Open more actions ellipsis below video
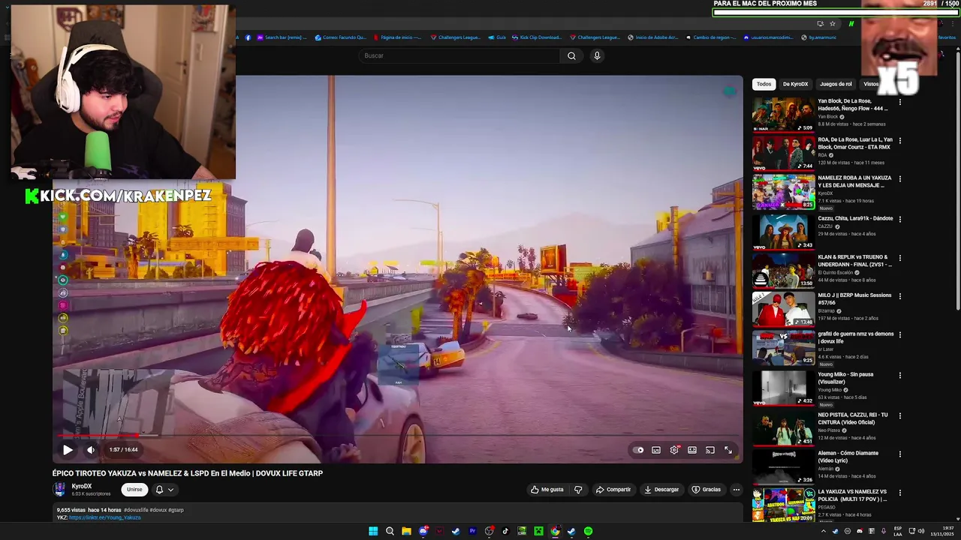 pyautogui.click(x=737, y=490)
